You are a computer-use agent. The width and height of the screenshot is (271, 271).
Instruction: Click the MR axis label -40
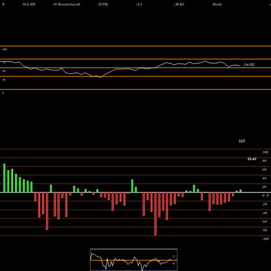pos(264,213)
